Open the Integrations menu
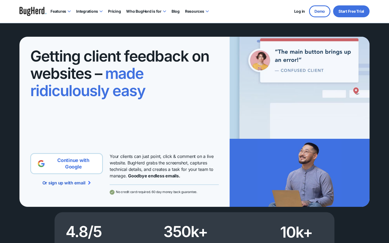389x243 pixels. coord(89,11)
